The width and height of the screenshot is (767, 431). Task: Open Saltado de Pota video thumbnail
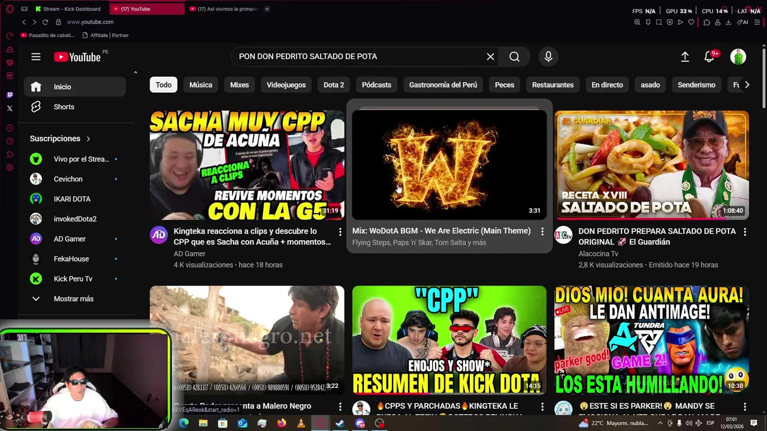[651, 165]
